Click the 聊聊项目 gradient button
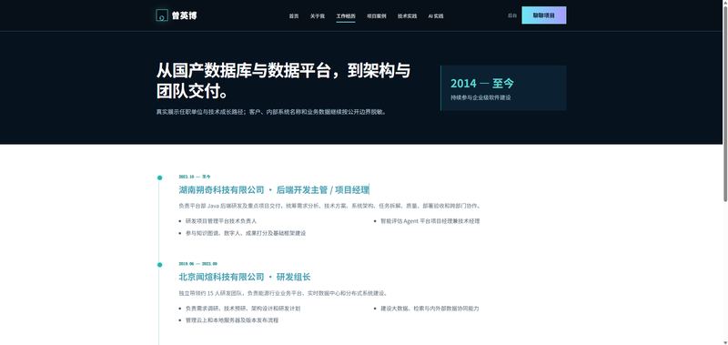Viewport: 728px width, 345px height. (543, 15)
